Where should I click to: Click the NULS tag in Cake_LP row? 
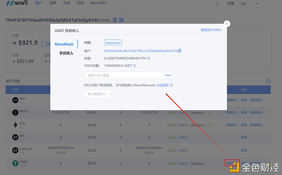(x=172, y=151)
